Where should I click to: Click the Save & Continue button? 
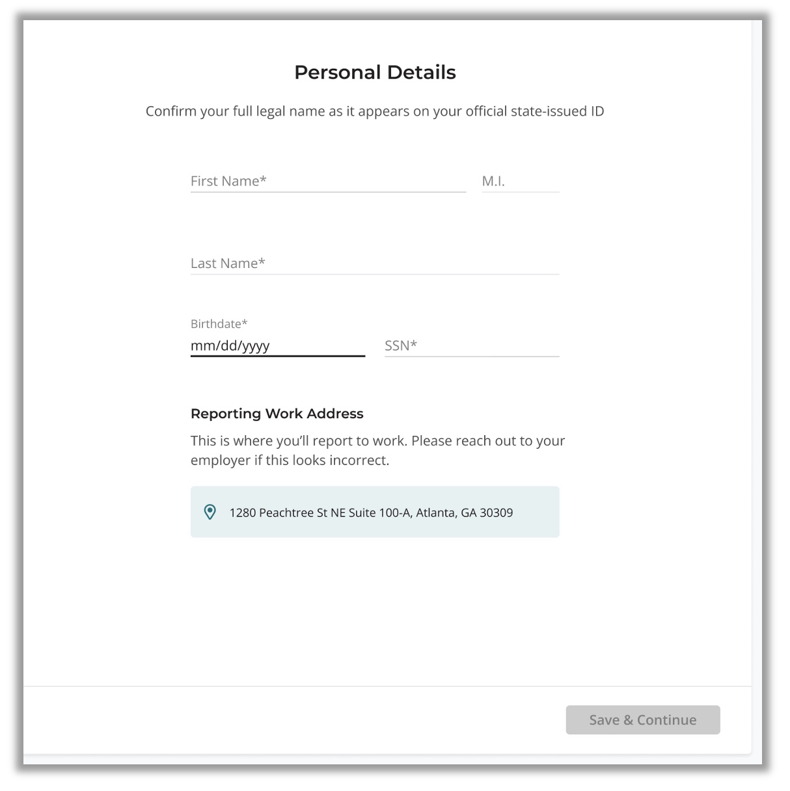[x=643, y=720]
